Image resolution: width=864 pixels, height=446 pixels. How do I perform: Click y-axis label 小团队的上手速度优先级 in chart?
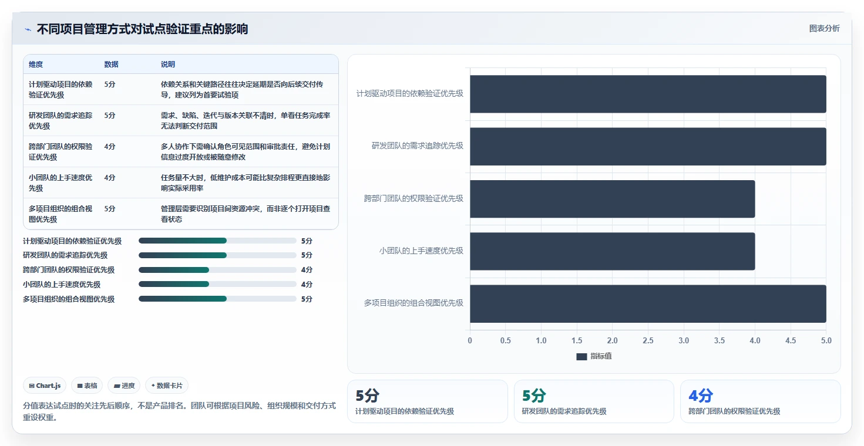click(x=421, y=251)
